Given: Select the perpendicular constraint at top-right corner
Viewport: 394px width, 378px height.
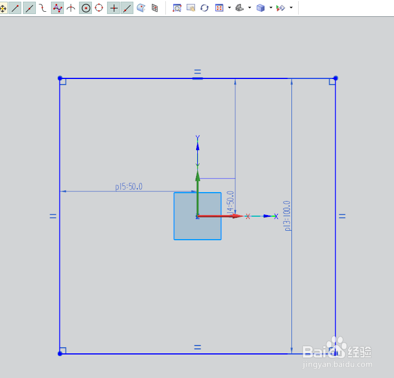Looking at the screenshot, I should (332, 82).
